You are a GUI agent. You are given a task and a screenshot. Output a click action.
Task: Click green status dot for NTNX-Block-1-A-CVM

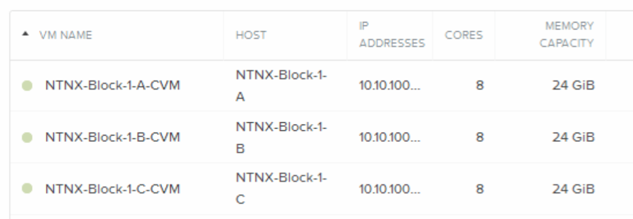[27, 85]
